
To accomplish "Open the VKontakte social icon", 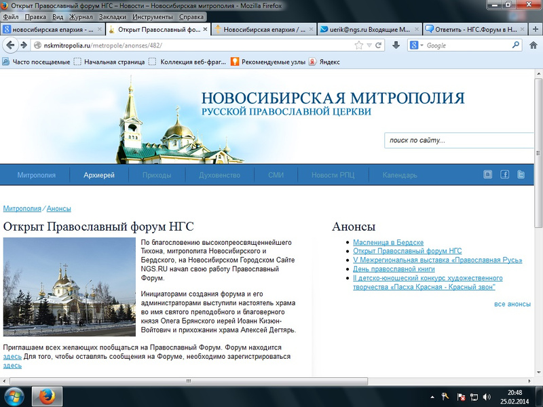I will tap(487, 174).
